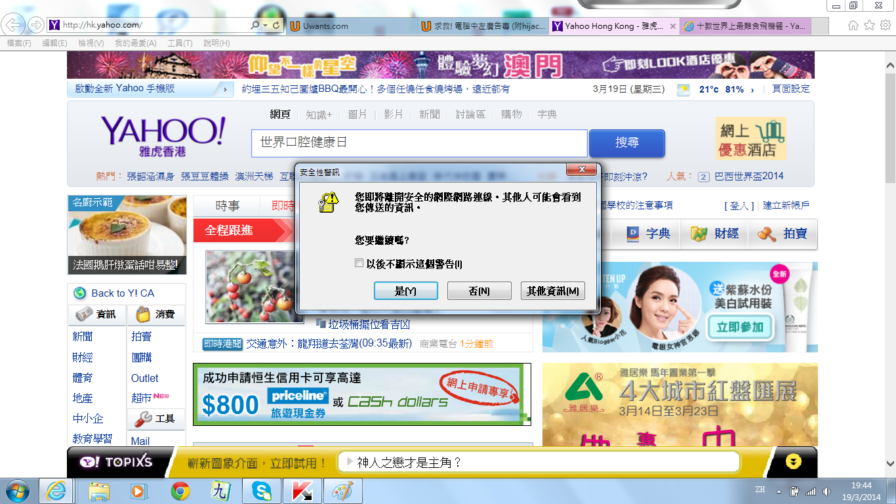This screenshot has width=896, height=504.
Task: Click the 網上優惠酒店 banner
Action: [751, 138]
